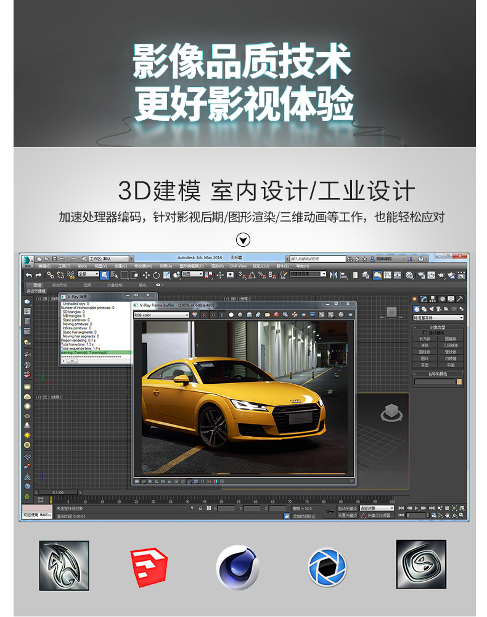Select the Unlink Selection tool
Screen dimensions: 487x617
click(x=60, y=275)
